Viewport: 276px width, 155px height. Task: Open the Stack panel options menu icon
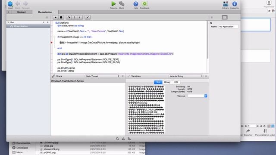tap(122, 76)
